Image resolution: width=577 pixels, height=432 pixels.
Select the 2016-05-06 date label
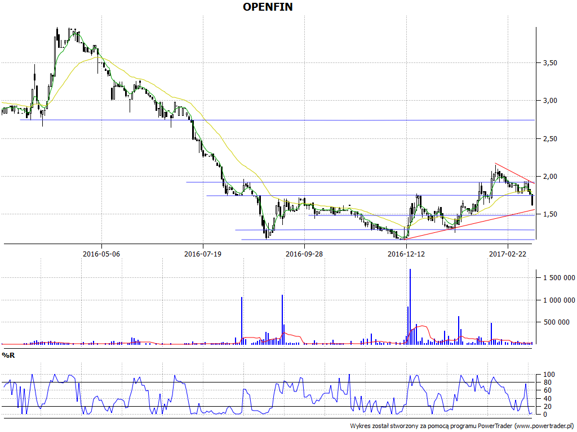pos(101,254)
